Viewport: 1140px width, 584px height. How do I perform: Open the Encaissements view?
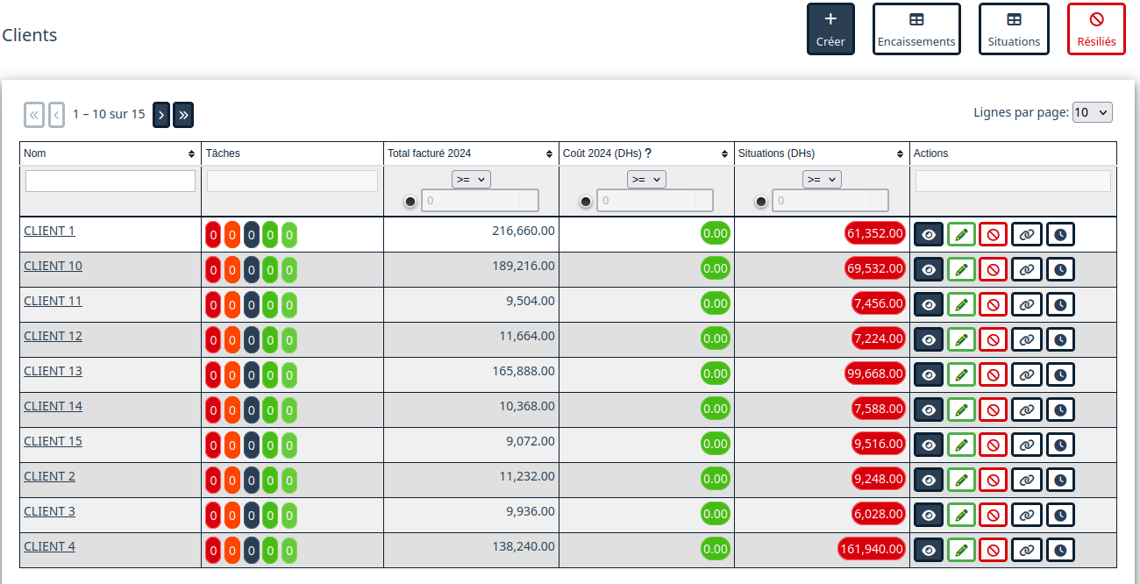point(916,29)
